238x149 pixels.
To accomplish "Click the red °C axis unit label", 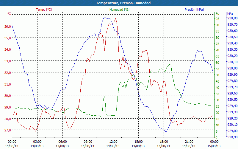I will point(9,14).
